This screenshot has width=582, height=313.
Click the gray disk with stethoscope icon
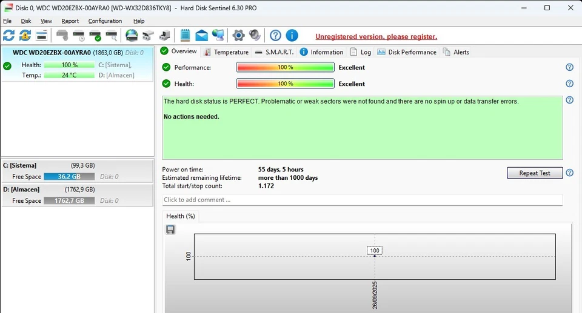point(62,36)
